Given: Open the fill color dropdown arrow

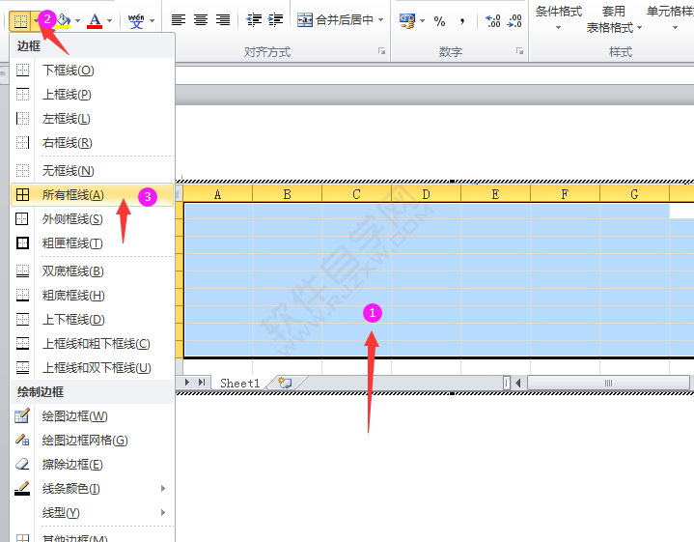Looking at the screenshot, I should click(x=78, y=20).
